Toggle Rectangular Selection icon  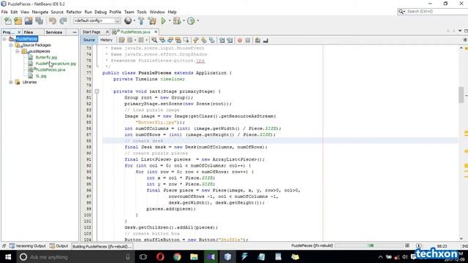coord(186,40)
